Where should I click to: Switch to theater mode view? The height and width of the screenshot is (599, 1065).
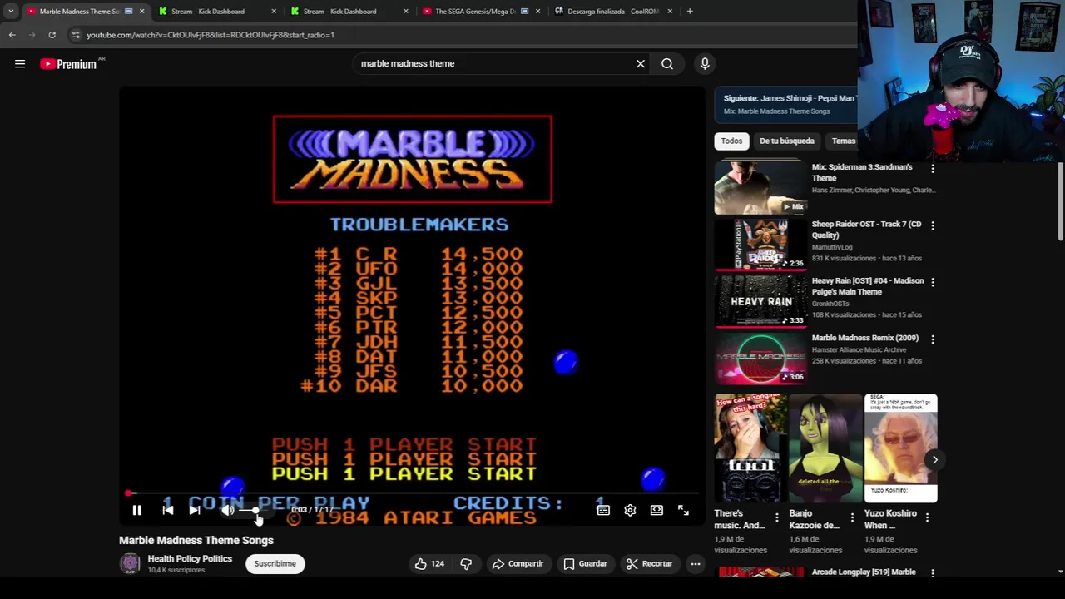[656, 510]
